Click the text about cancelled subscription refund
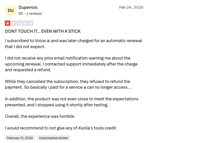The height and width of the screenshot is (143, 203). 68,84
